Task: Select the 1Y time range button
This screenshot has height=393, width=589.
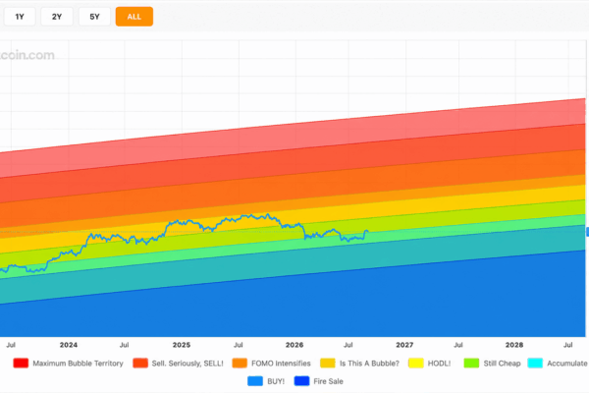Action: 20,17
